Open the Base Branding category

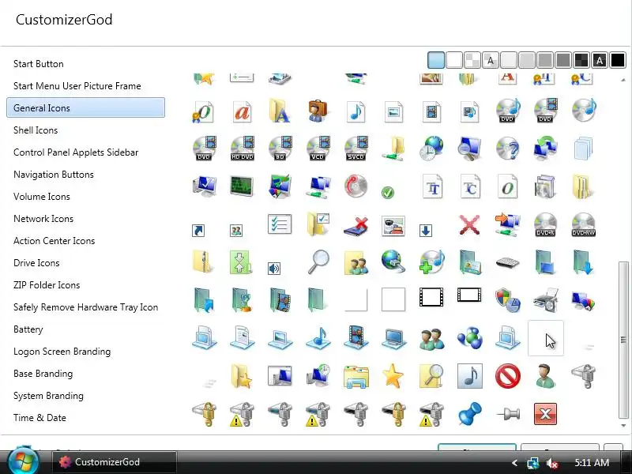click(x=85, y=374)
